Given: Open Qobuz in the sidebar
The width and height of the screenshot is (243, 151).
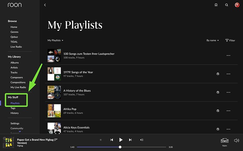Looking at the screenshot, I should coord(14,37).
